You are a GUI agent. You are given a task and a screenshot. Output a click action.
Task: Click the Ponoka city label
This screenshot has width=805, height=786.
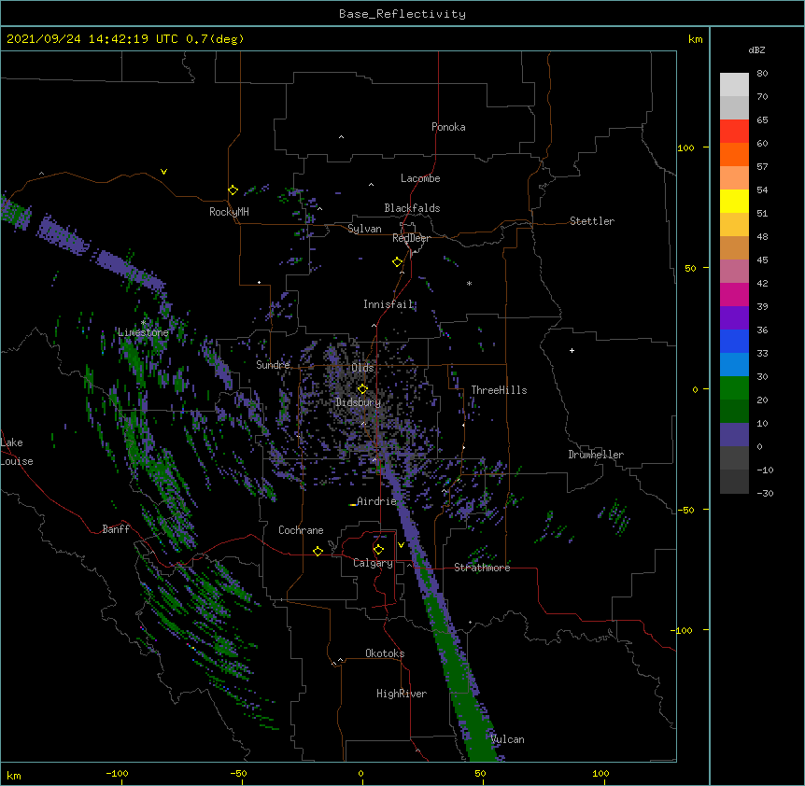[448, 127]
